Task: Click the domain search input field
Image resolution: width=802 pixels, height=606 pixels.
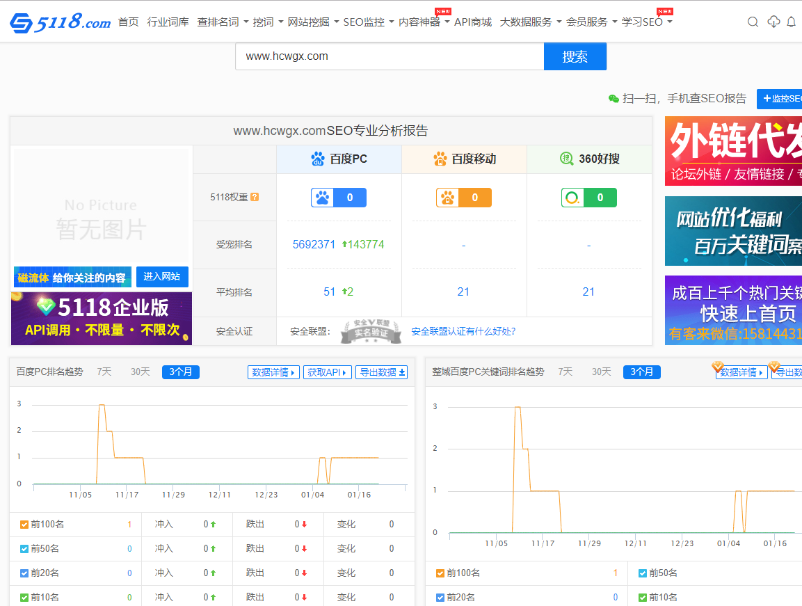Action: tap(390, 56)
